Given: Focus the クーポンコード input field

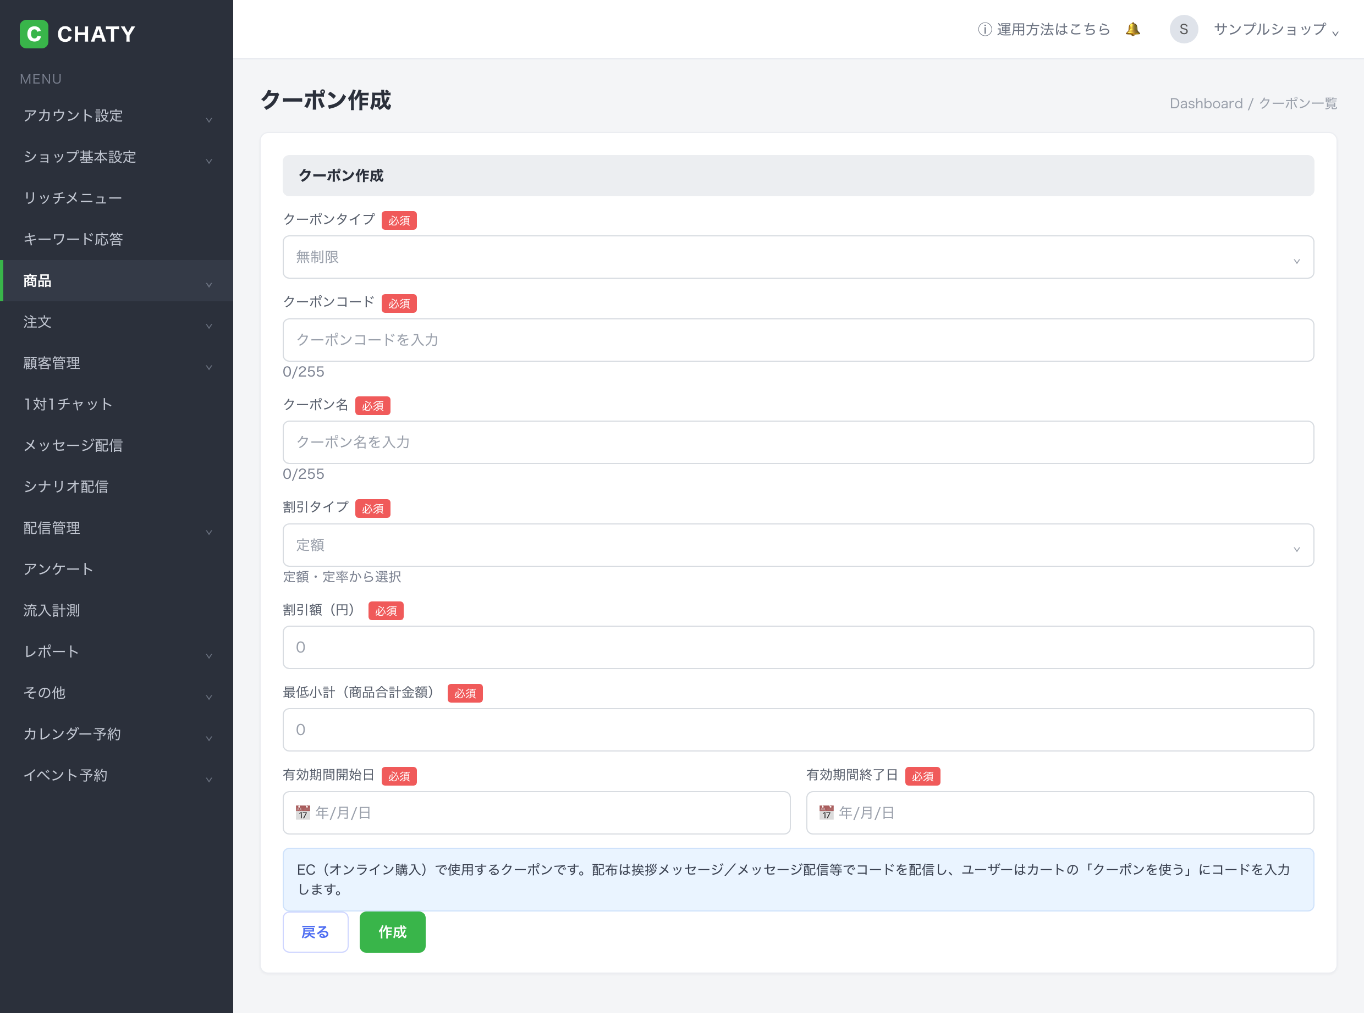Looking at the screenshot, I should [x=798, y=340].
